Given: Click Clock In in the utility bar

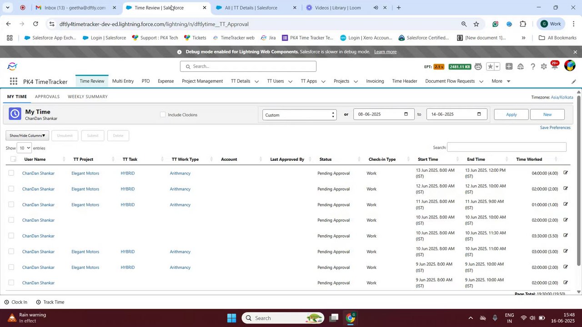Looking at the screenshot, I should [x=16, y=302].
